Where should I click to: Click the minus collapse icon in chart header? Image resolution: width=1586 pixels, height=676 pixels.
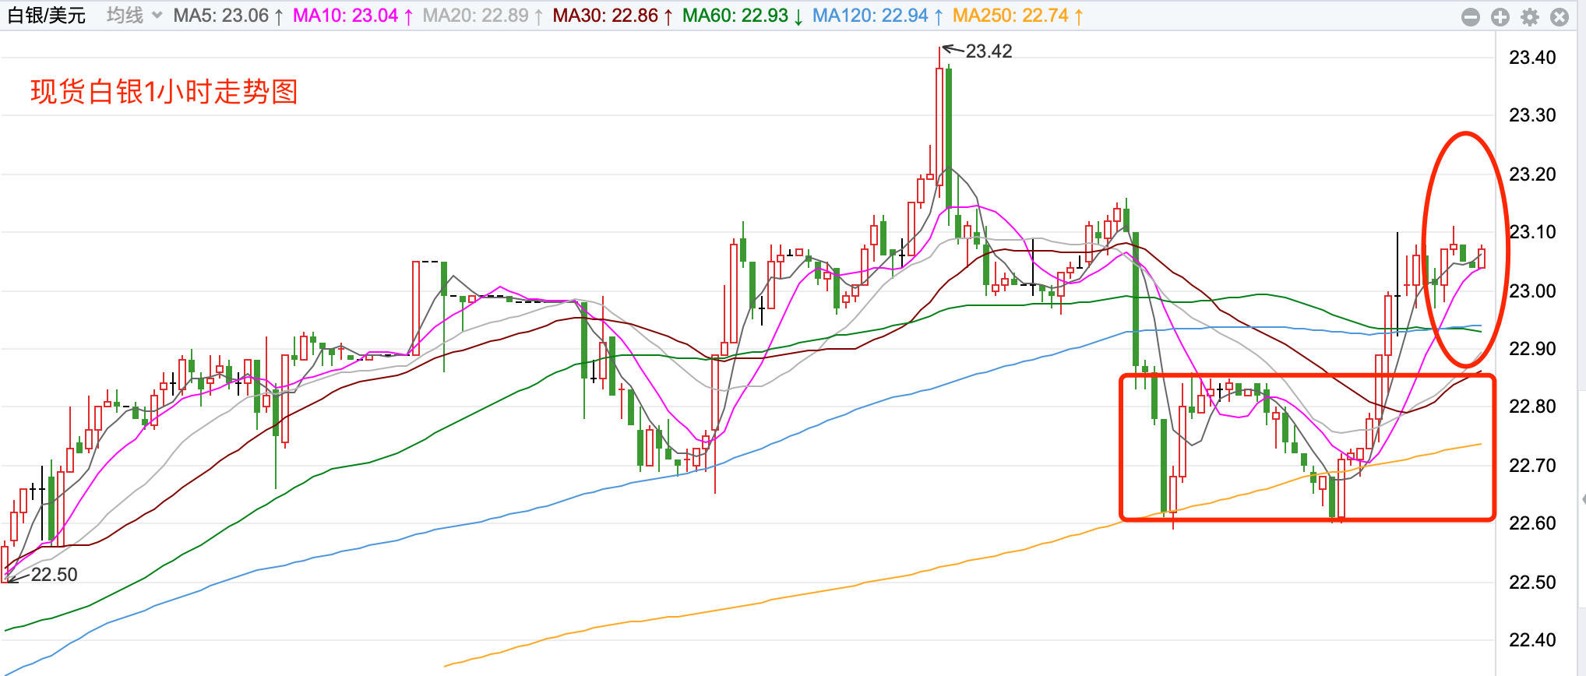coord(1471,17)
